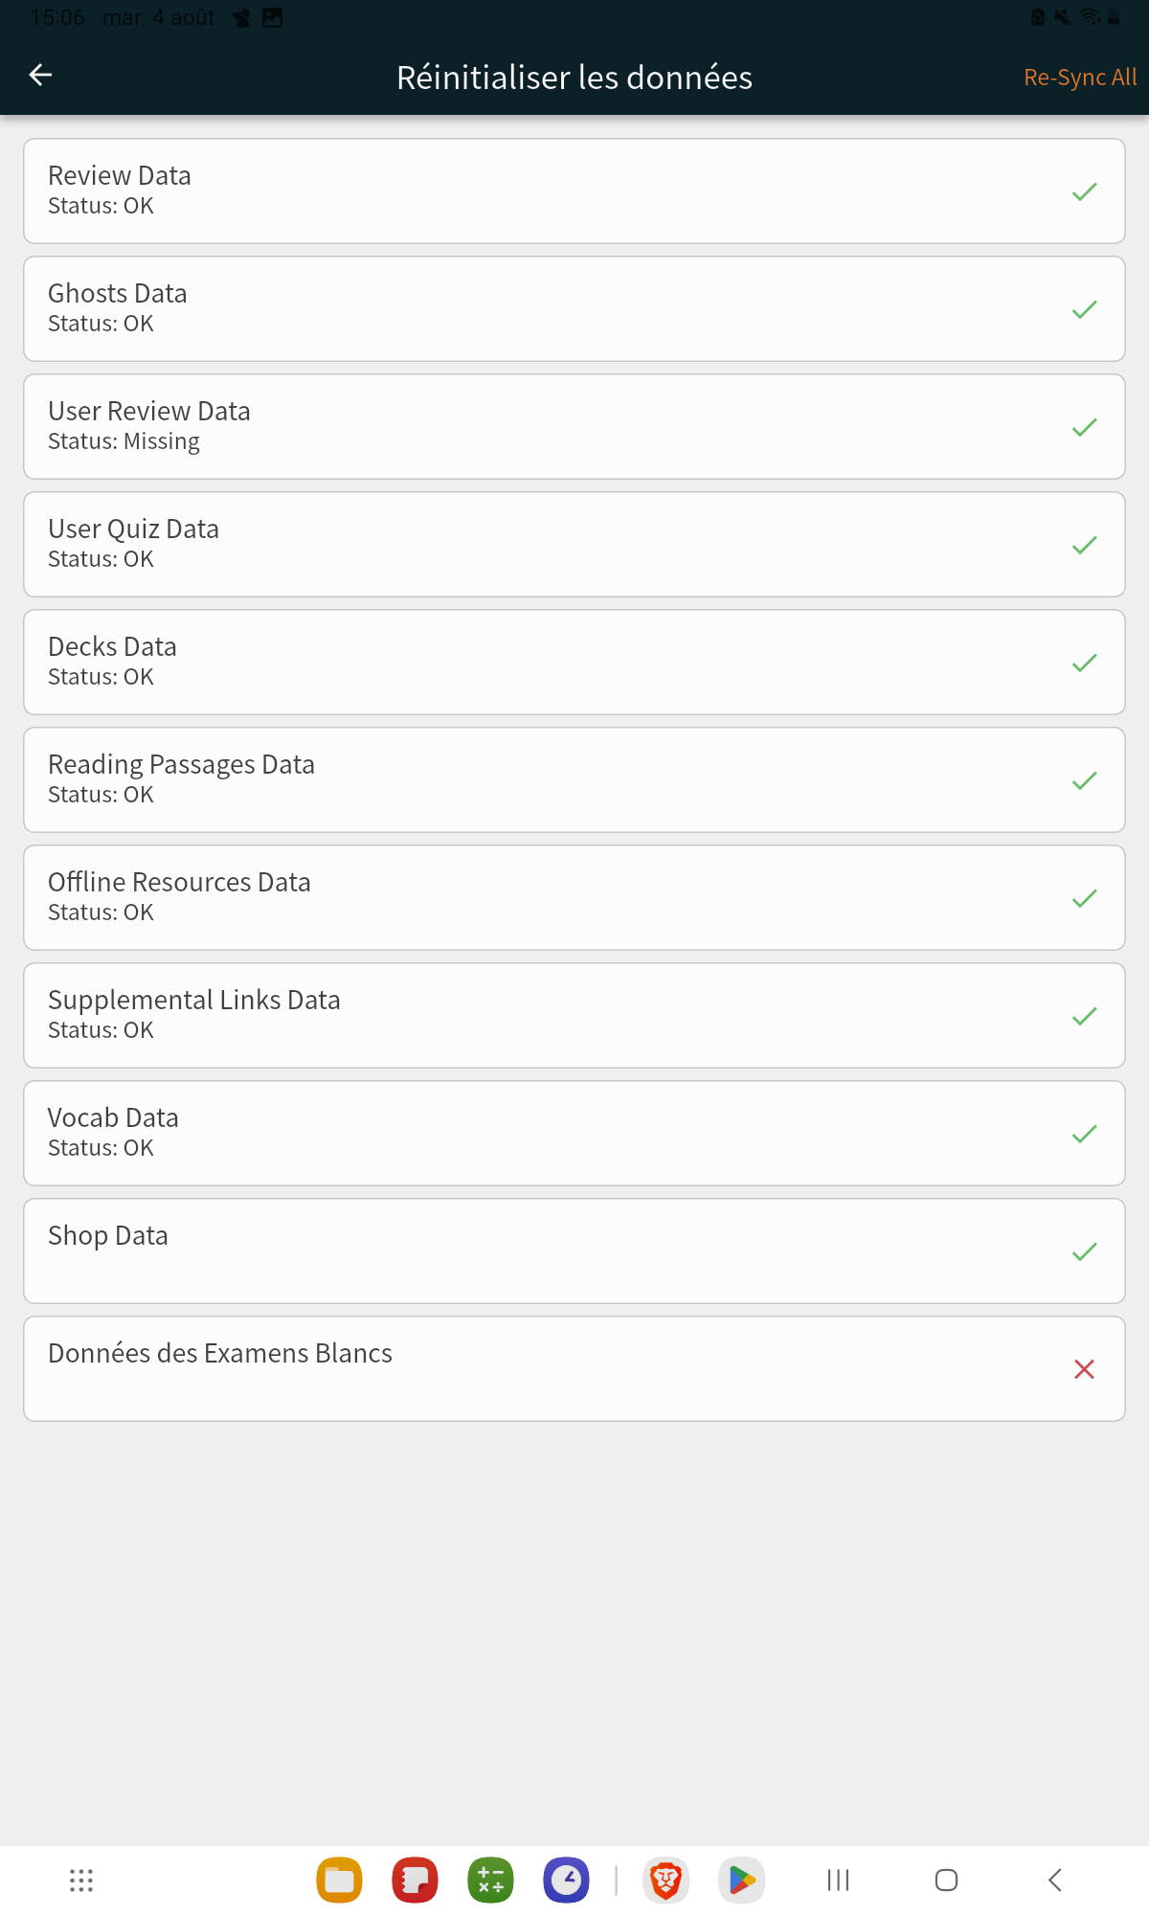Screen dimensions: 1149x1915
Task: Open the Google Play Store icon
Action: click(741, 1881)
